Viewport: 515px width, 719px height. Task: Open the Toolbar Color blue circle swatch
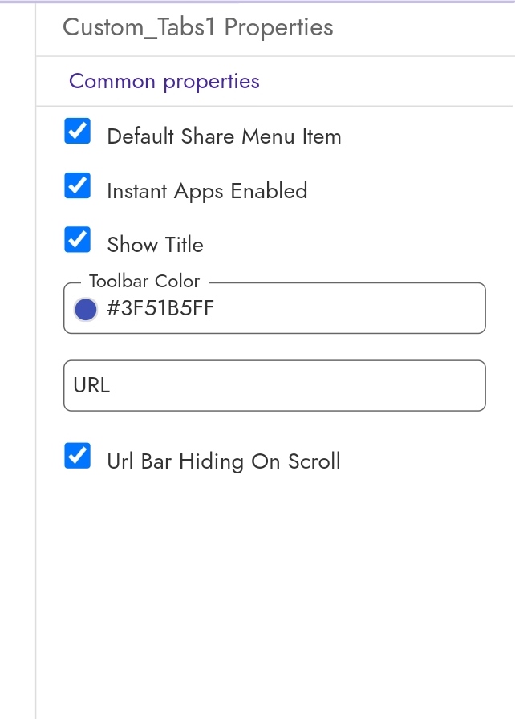pos(86,309)
